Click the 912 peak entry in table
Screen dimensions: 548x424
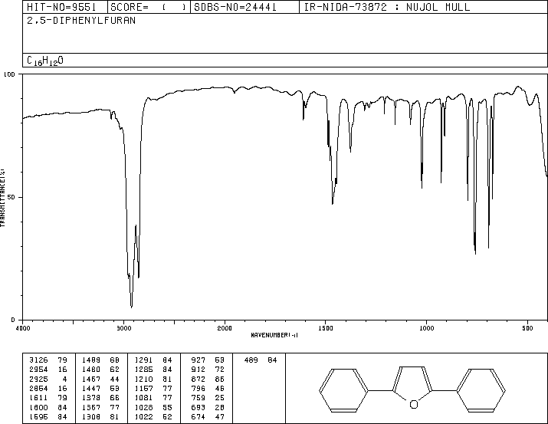click(x=208, y=370)
